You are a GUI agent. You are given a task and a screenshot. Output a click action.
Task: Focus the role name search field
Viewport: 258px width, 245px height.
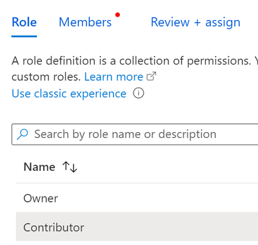point(135,134)
